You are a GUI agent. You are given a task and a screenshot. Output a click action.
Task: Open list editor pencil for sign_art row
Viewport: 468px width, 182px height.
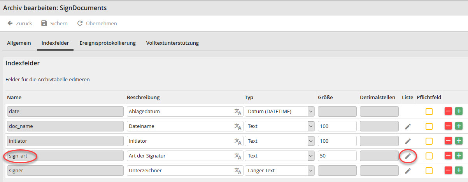408,156
